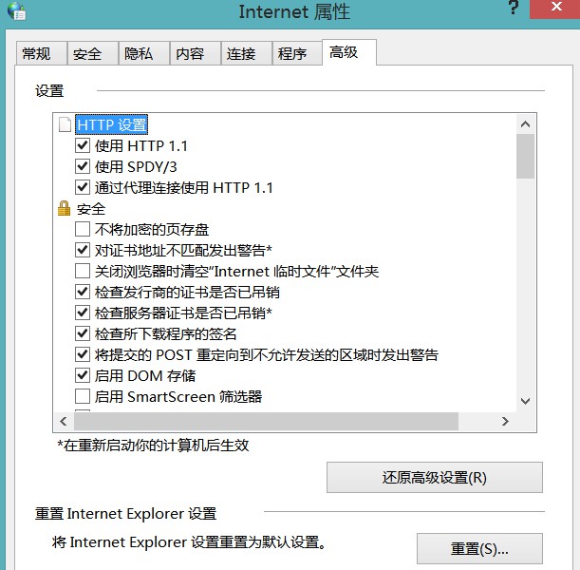Toggle 检查发行商的证书是否已吊销

tap(83, 292)
